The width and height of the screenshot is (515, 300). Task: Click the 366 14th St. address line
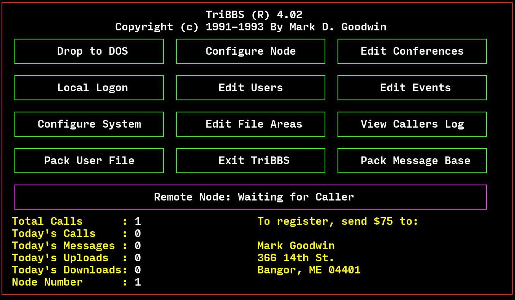[x=296, y=258]
